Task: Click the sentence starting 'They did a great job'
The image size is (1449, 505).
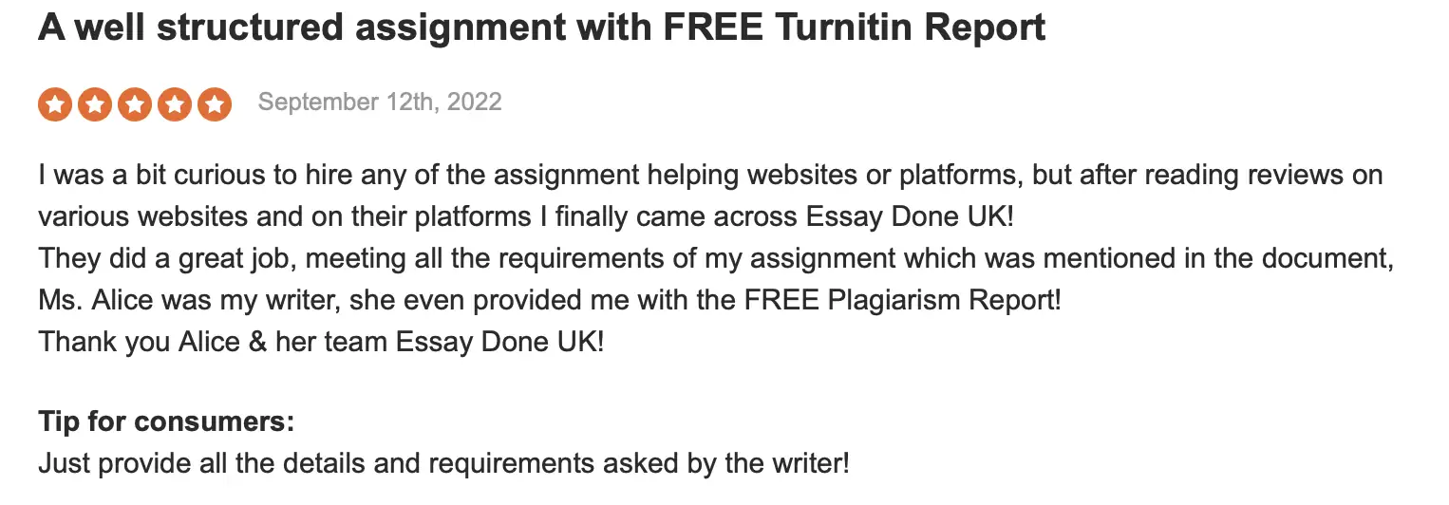Action: click(x=715, y=259)
